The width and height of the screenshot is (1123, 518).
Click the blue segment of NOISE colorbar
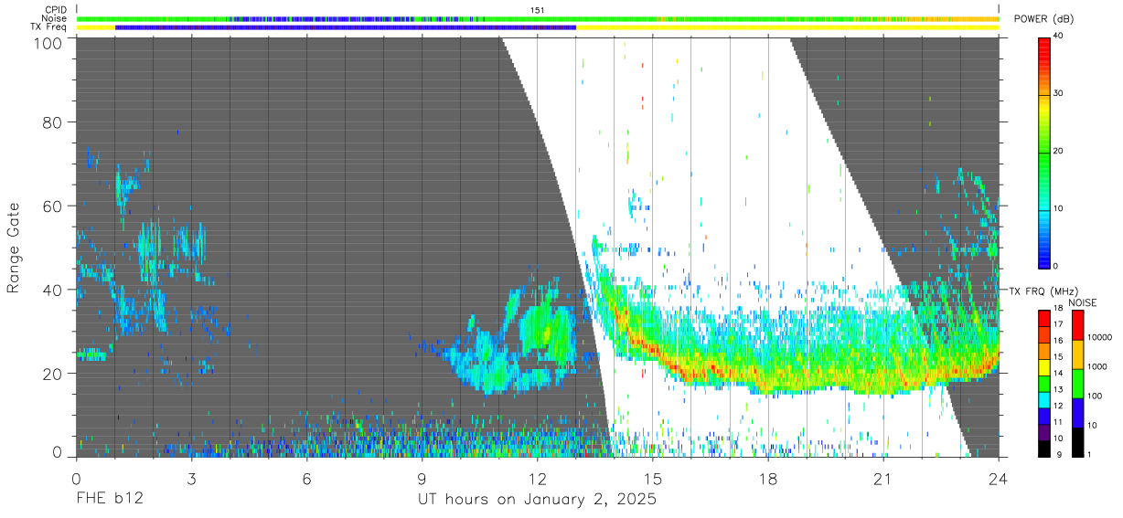(x=1077, y=413)
